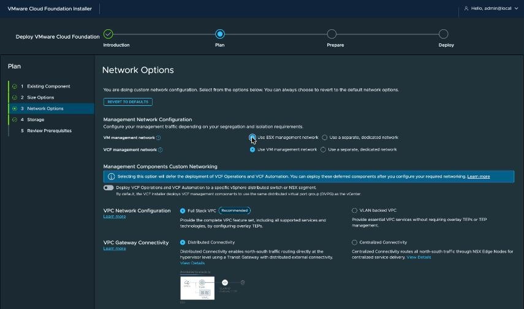Screen dimensions: 524x309
Task: Go to Size Options step in Plan sidebar
Action: tap(40, 97)
